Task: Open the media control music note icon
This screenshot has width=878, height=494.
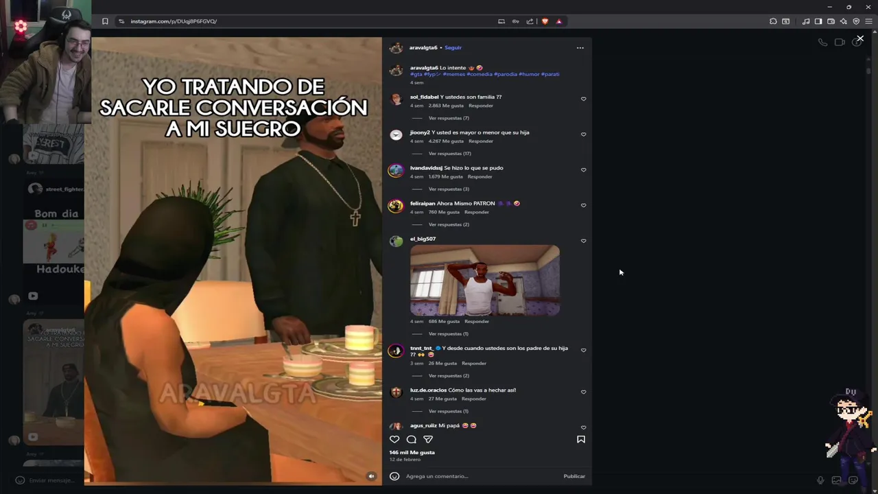Action: (806, 21)
